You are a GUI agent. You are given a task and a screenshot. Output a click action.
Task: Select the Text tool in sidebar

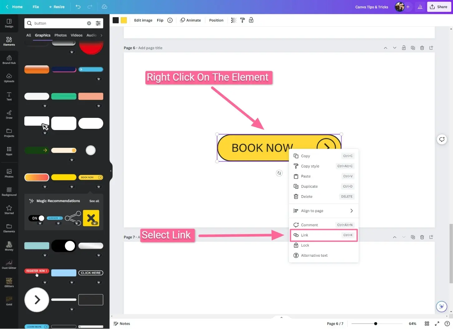pyautogui.click(x=9, y=96)
